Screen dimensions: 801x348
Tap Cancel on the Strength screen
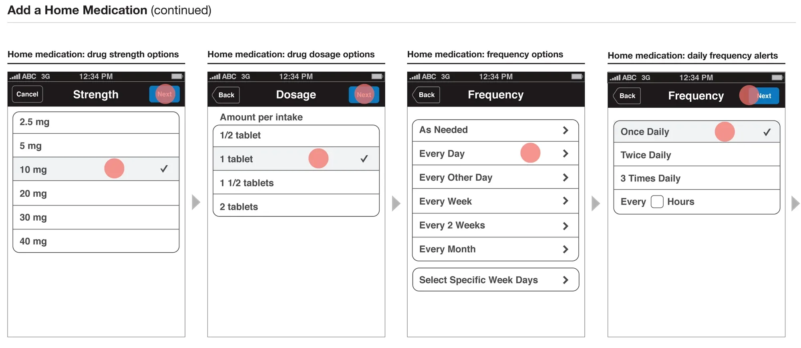[x=27, y=94]
